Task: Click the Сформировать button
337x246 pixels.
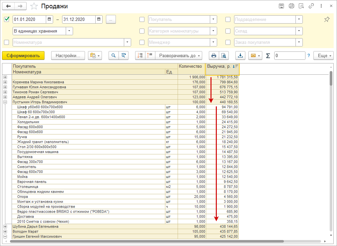Action: tap(23, 56)
